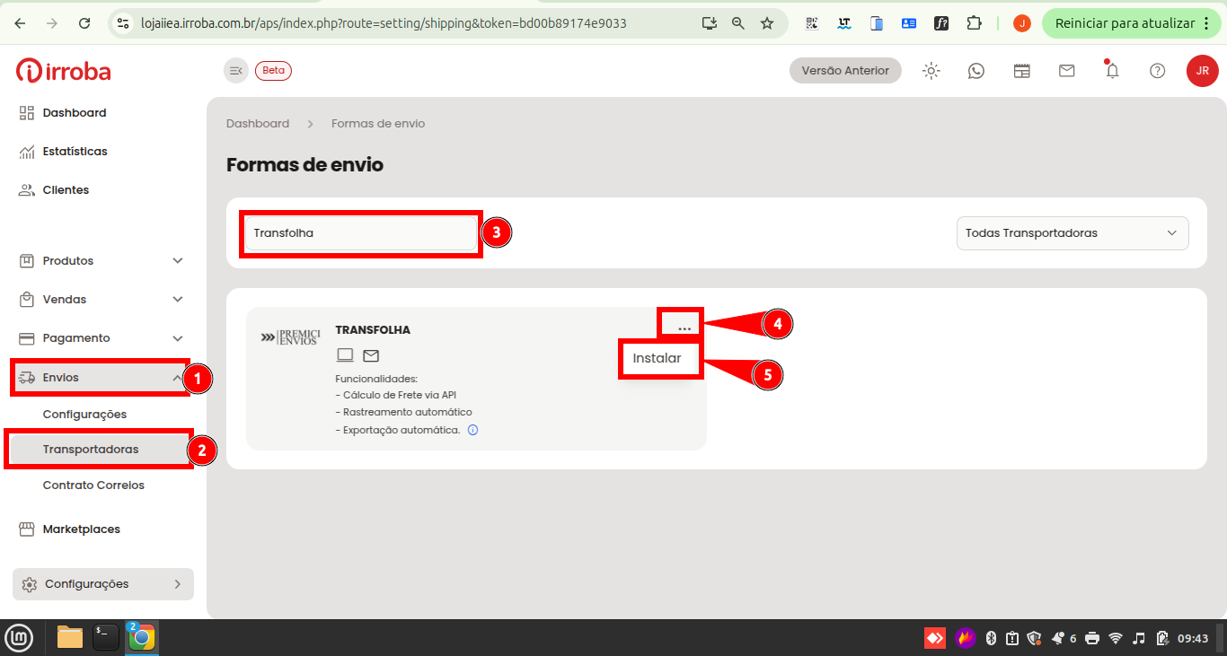Click the Beta badge
1227x656 pixels.
pos(273,71)
